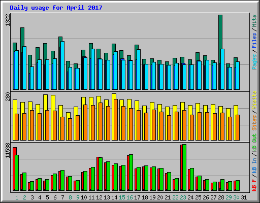Image resolution: width=260 pixels, height=203 pixels.
Task: Select day label '28' on the x-axis
Action: tap(221, 197)
